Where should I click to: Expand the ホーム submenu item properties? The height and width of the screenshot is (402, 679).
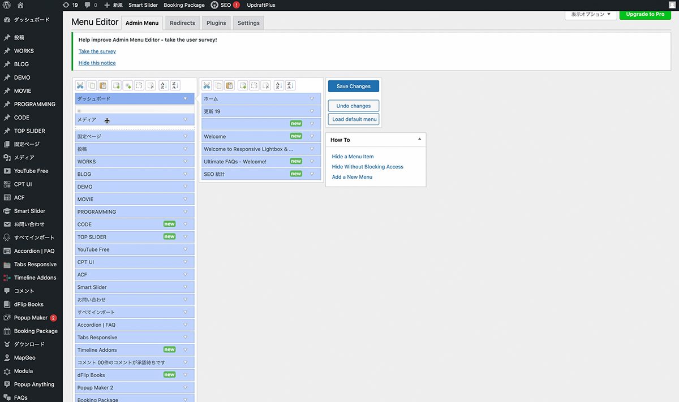[x=312, y=99]
